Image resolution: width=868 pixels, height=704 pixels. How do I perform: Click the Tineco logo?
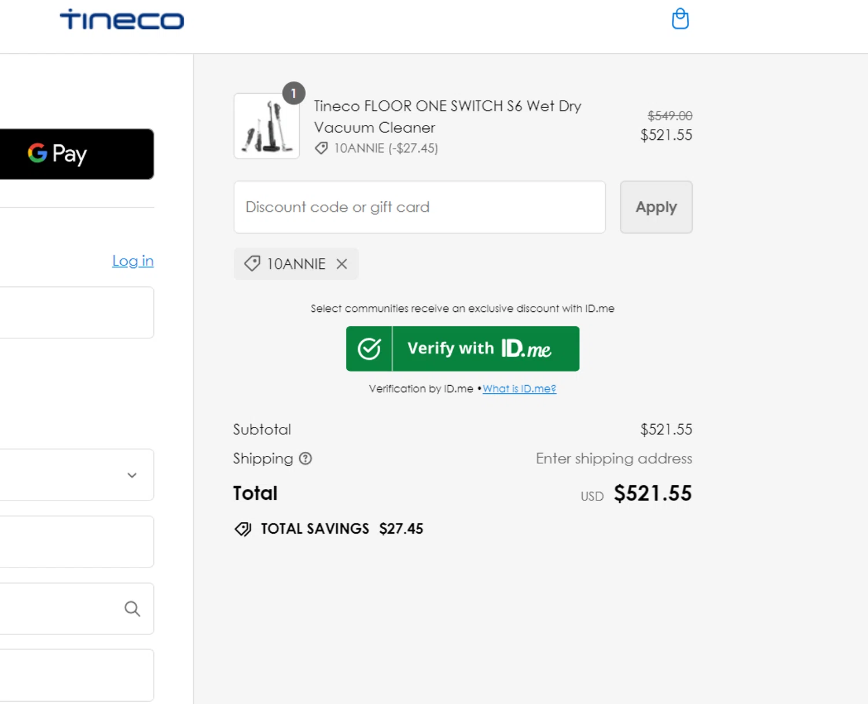tap(122, 20)
